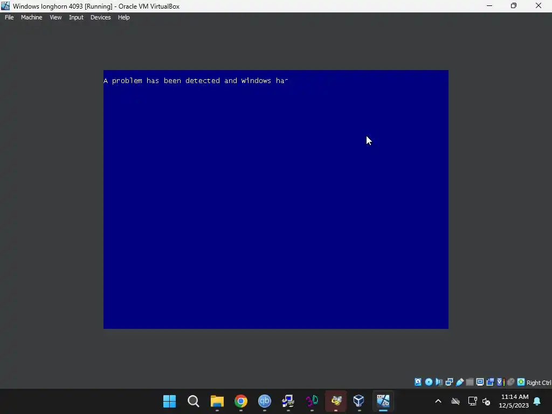Image resolution: width=552 pixels, height=414 pixels.
Task: Open Windows taskbar Search
Action: [194, 401]
